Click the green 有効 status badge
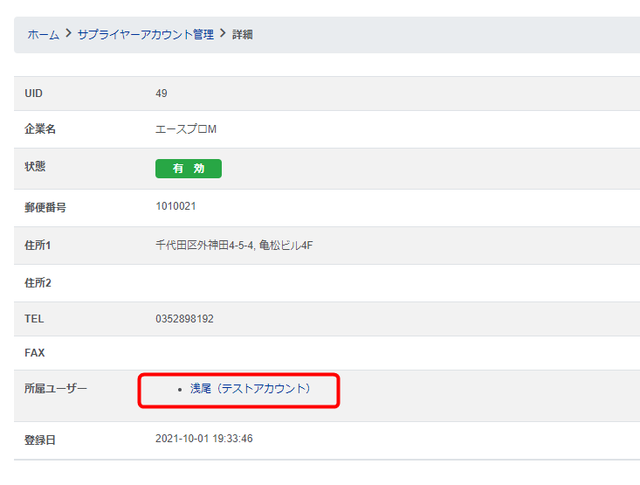 [x=188, y=169]
